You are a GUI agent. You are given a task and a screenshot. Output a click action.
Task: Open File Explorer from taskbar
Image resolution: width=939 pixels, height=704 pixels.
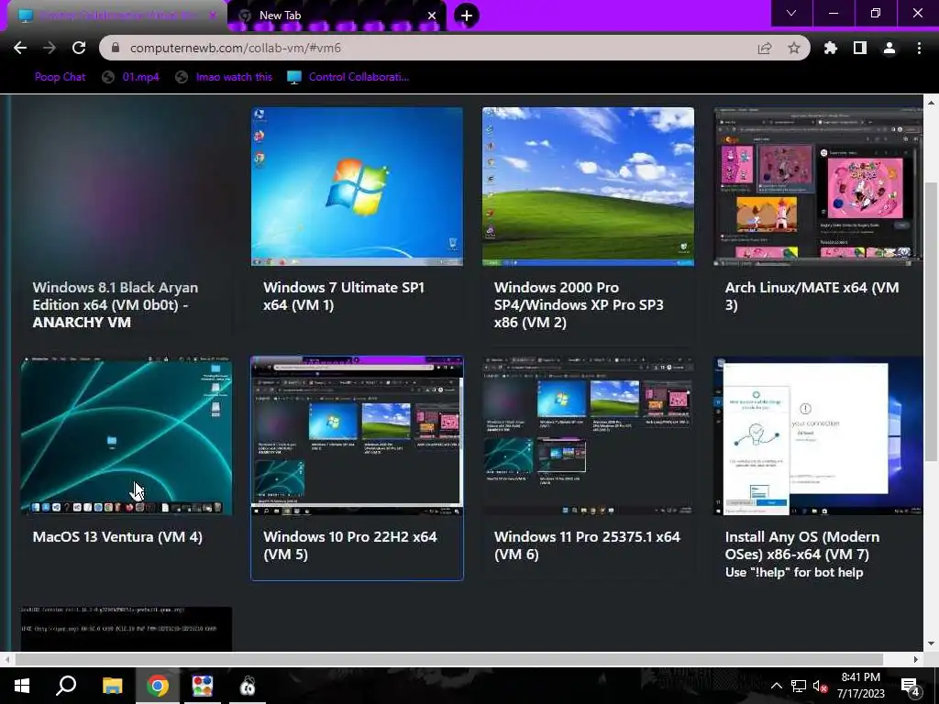click(x=112, y=686)
